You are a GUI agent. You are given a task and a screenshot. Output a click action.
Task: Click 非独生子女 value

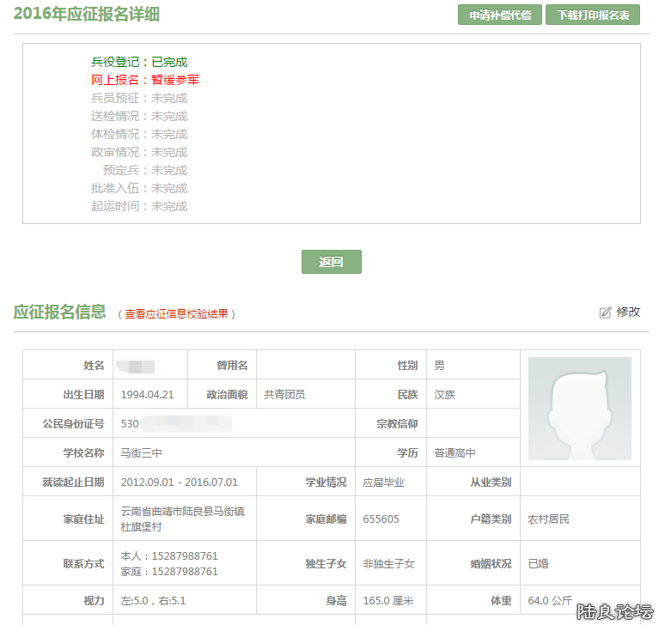[x=388, y=563]
